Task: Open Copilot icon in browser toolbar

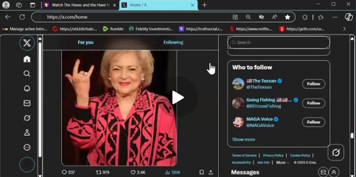Action: (x=349, y=17)
